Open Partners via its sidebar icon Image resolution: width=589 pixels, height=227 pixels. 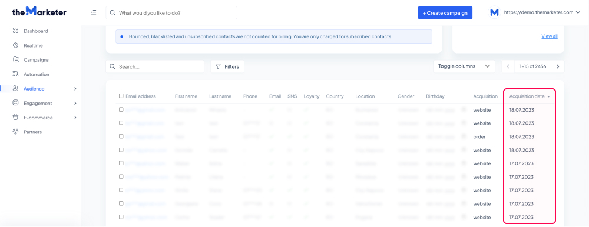(x=15, y=132)
